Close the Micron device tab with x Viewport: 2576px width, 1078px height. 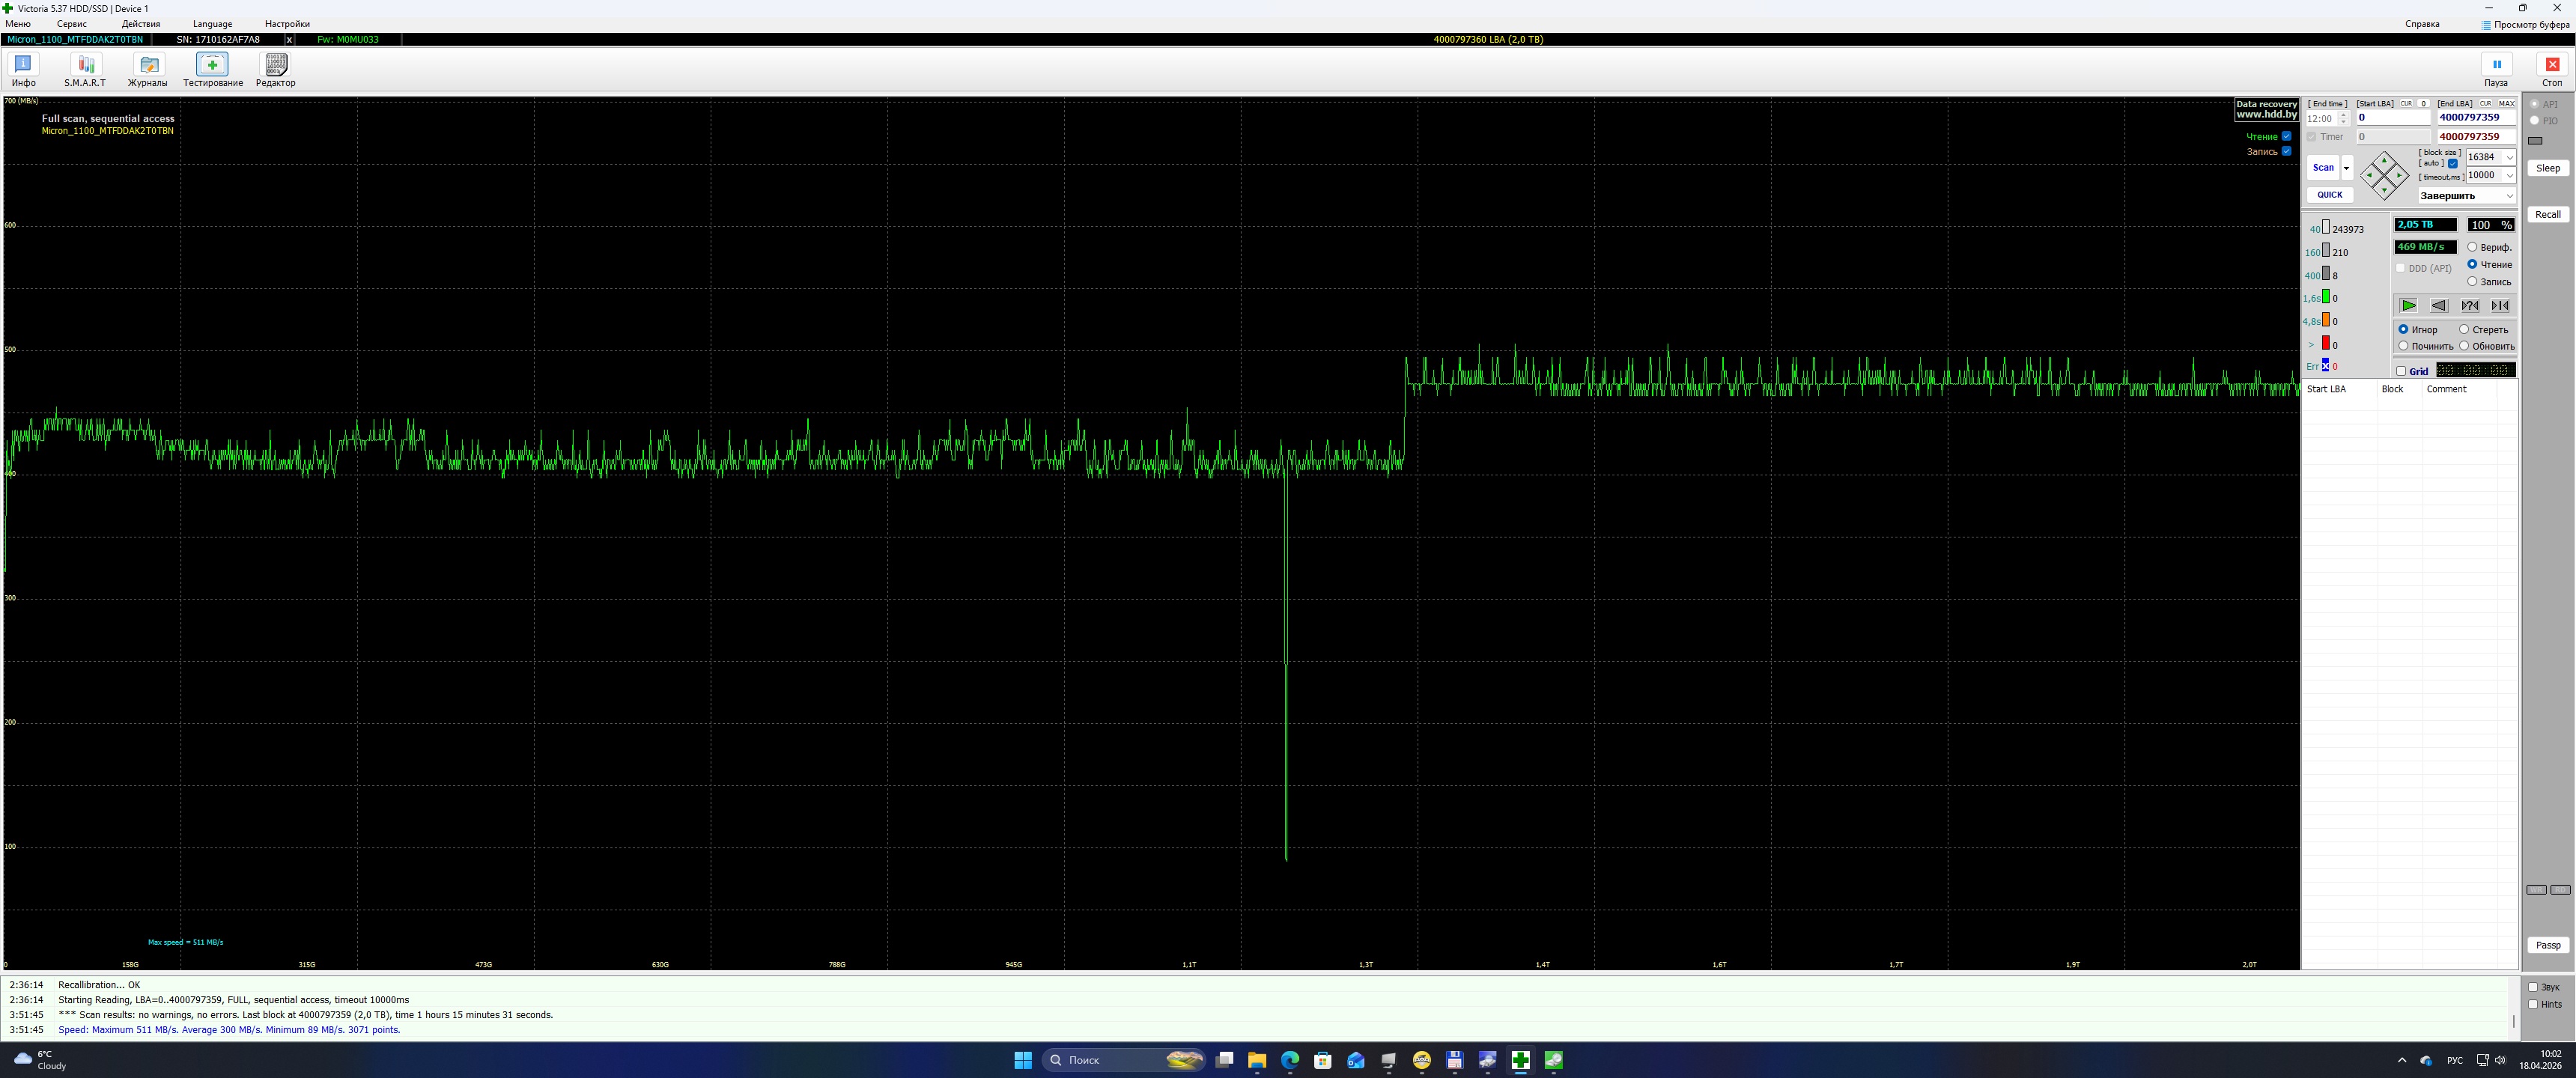pyautogui.click(x=290, y=40)
